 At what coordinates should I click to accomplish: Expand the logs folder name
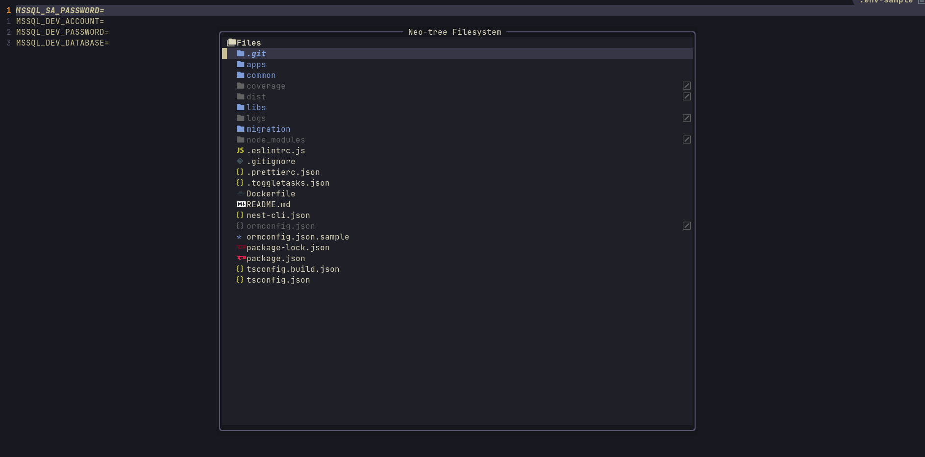[256, 118]
